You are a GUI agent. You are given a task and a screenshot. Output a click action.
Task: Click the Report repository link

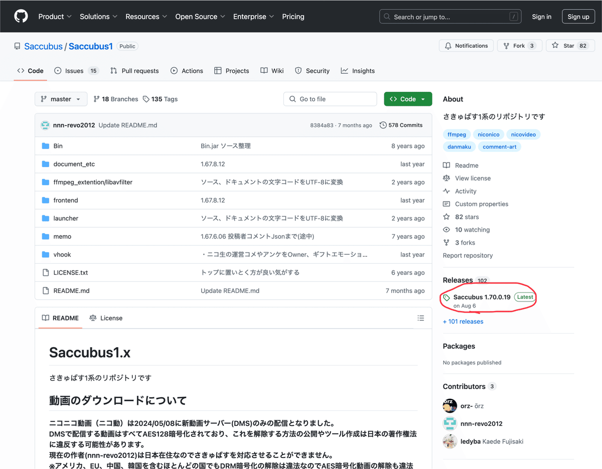pos(468,255)
